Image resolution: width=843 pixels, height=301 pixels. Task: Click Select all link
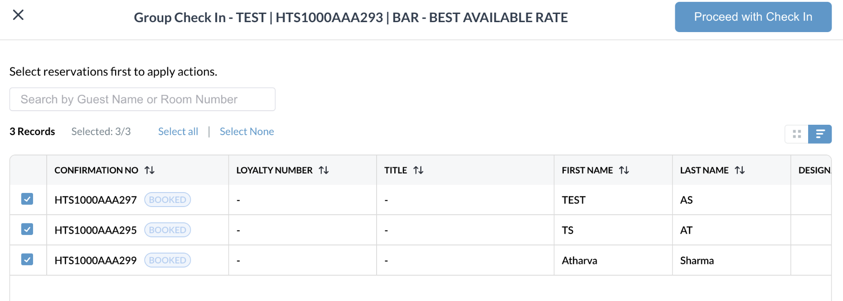click(x=178, y=132)
